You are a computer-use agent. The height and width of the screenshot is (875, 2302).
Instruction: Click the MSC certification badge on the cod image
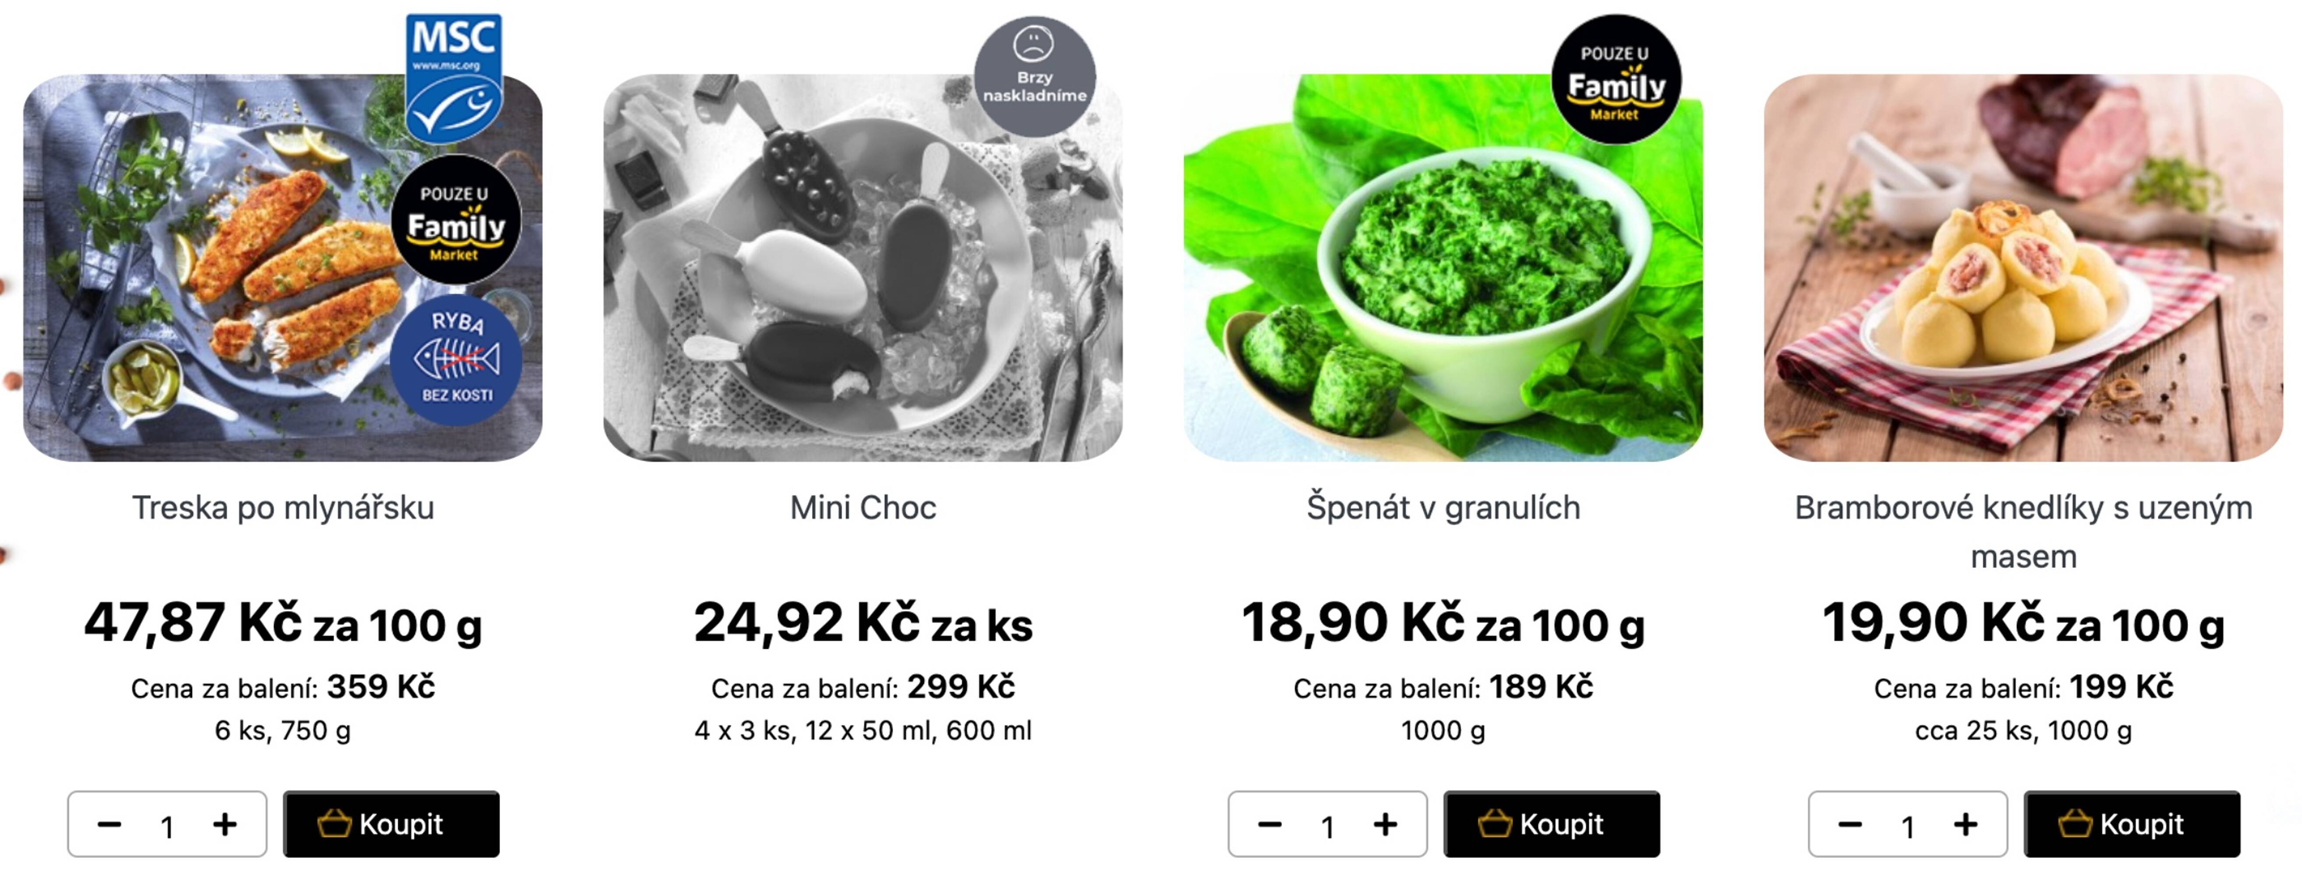point(454,77)
